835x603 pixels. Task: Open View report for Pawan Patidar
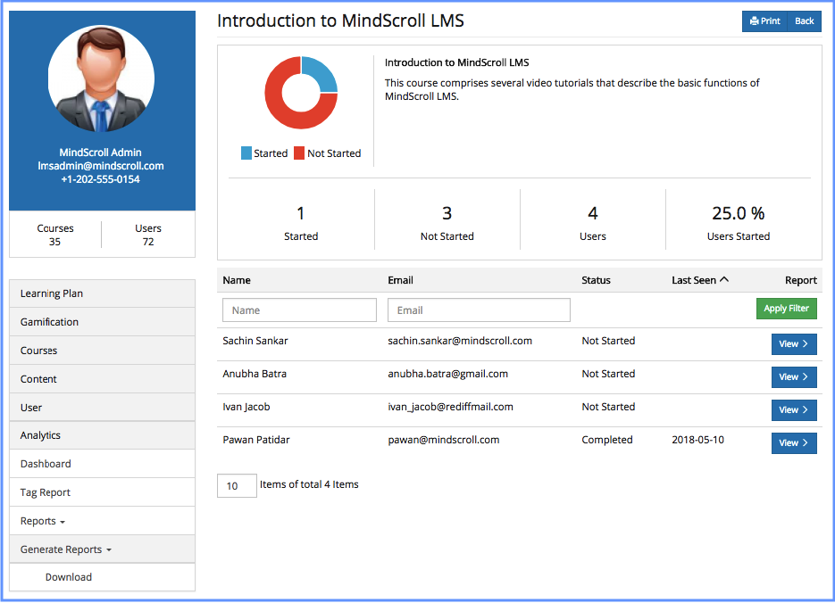pos(793,443)
